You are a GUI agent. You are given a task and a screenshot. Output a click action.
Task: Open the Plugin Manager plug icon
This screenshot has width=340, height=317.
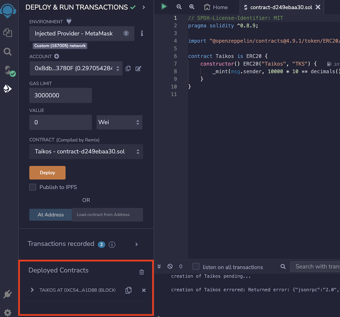(x=7, y=294)
